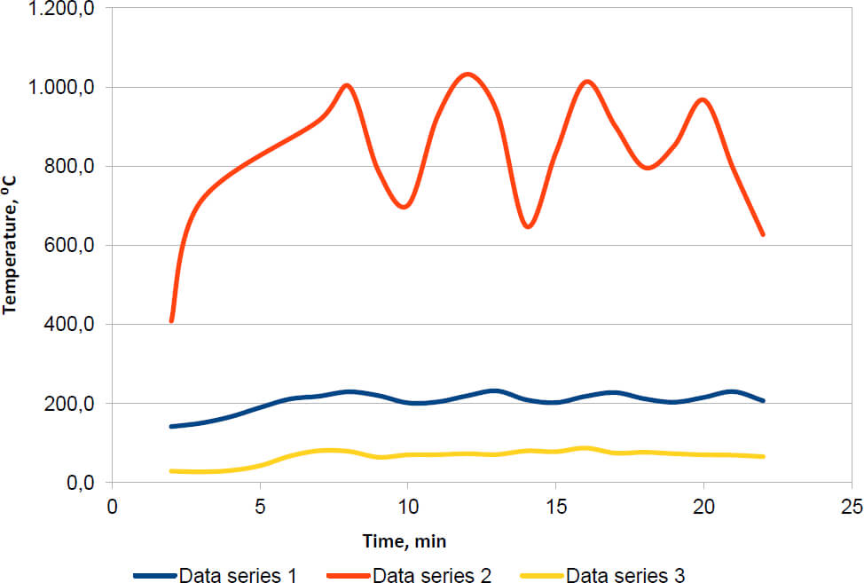Select the Data series 2 legend label
The image size is (864, 583).
click(x=432, y=575)
